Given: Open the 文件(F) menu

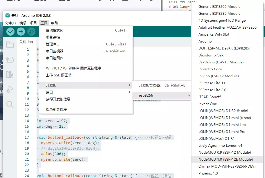Looking at the screenshot, I should click(x=10, y=23).
